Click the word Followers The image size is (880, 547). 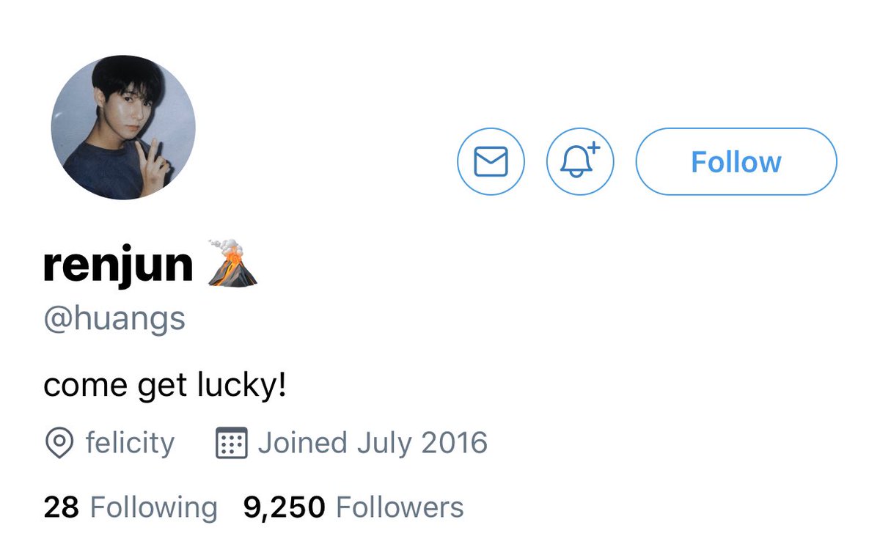tap(400, 507)
